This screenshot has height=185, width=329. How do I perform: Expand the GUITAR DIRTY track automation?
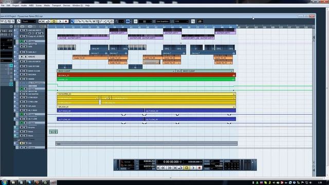(x=15, y=30)
